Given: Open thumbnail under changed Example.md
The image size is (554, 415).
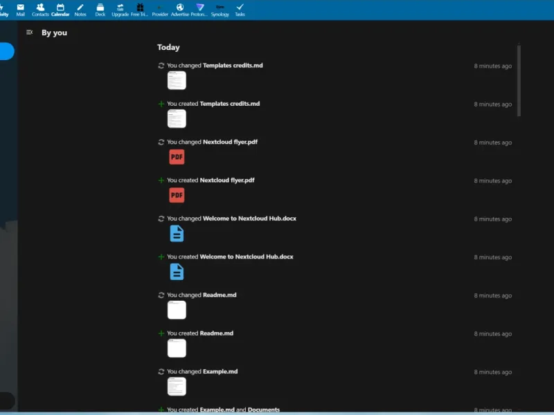Looking at the screenshot, I should point(177,387).
